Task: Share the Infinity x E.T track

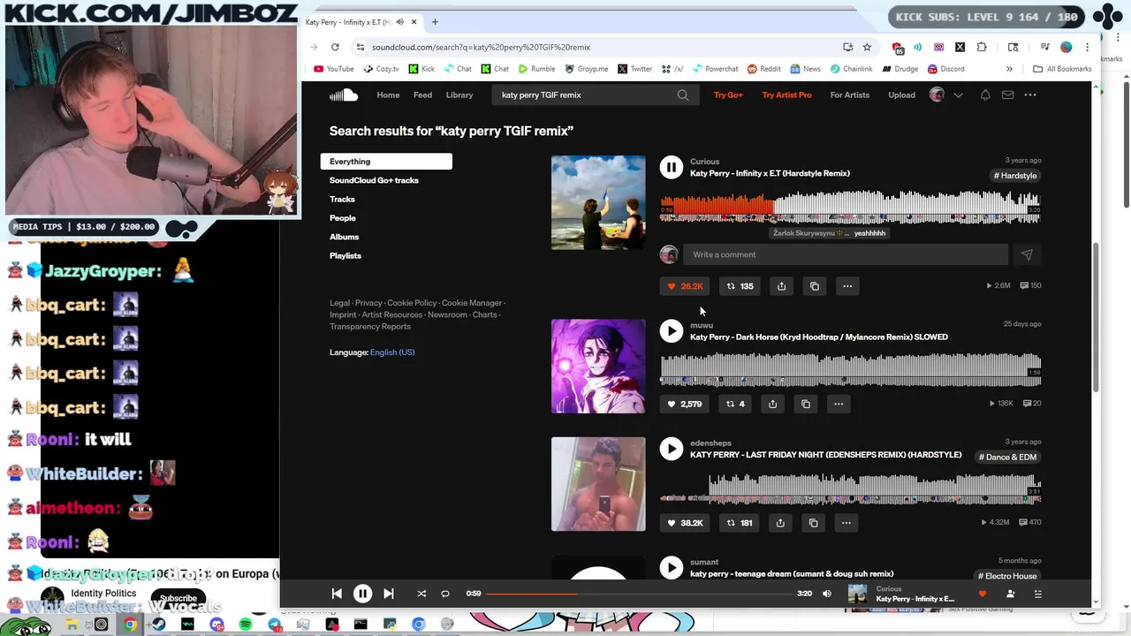Action: coord(781,286)
